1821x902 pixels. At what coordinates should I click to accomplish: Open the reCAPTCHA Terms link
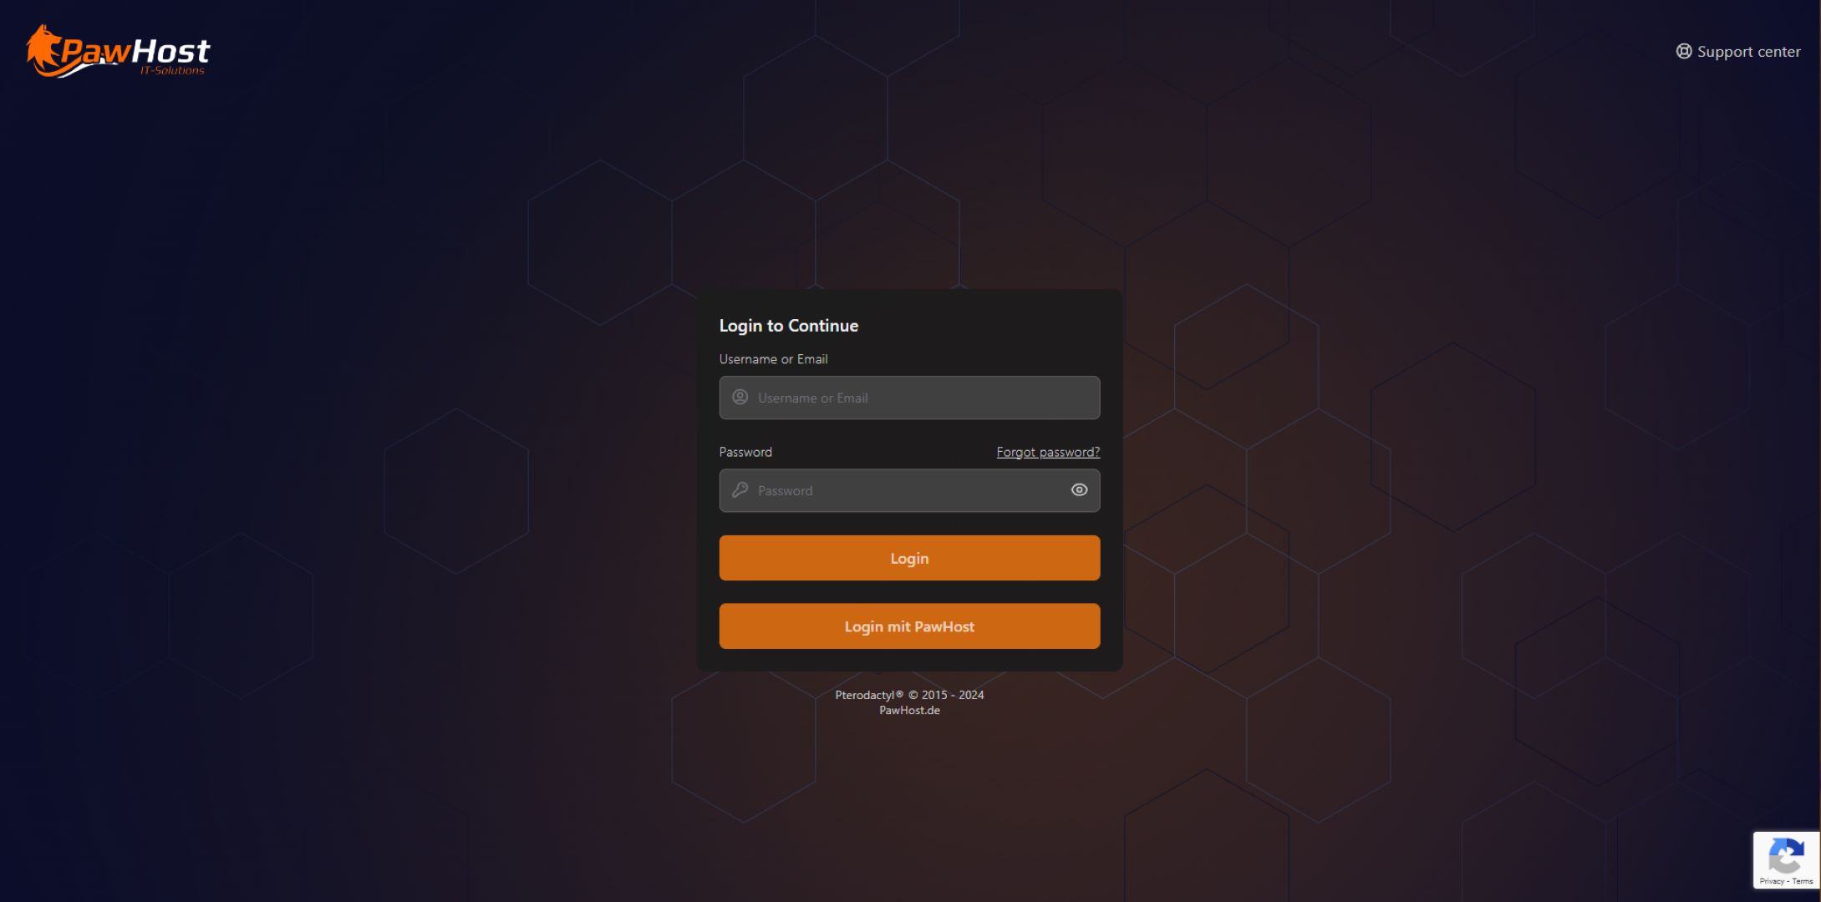pos(1803,881)
